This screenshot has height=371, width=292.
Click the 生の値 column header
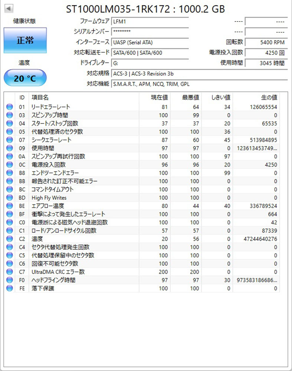[269, 98]
